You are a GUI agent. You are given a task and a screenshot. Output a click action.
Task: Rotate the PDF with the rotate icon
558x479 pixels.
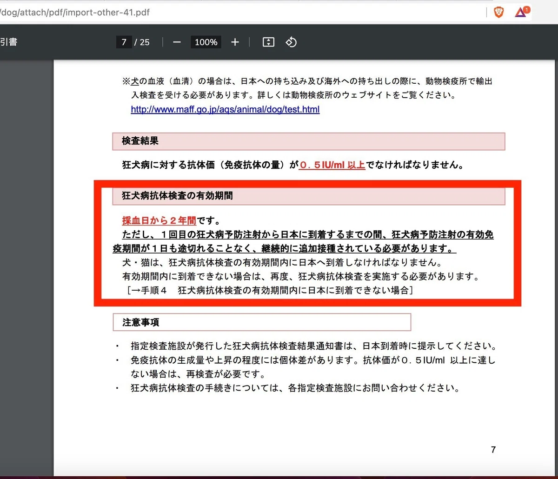coord(291,42)
